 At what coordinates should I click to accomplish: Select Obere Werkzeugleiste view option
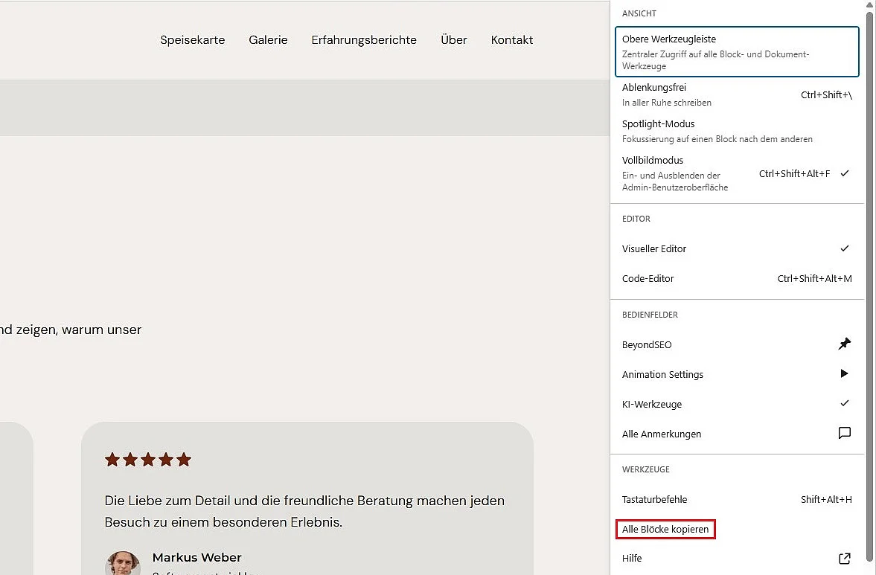pyautogui.click(x=737, y=51)
